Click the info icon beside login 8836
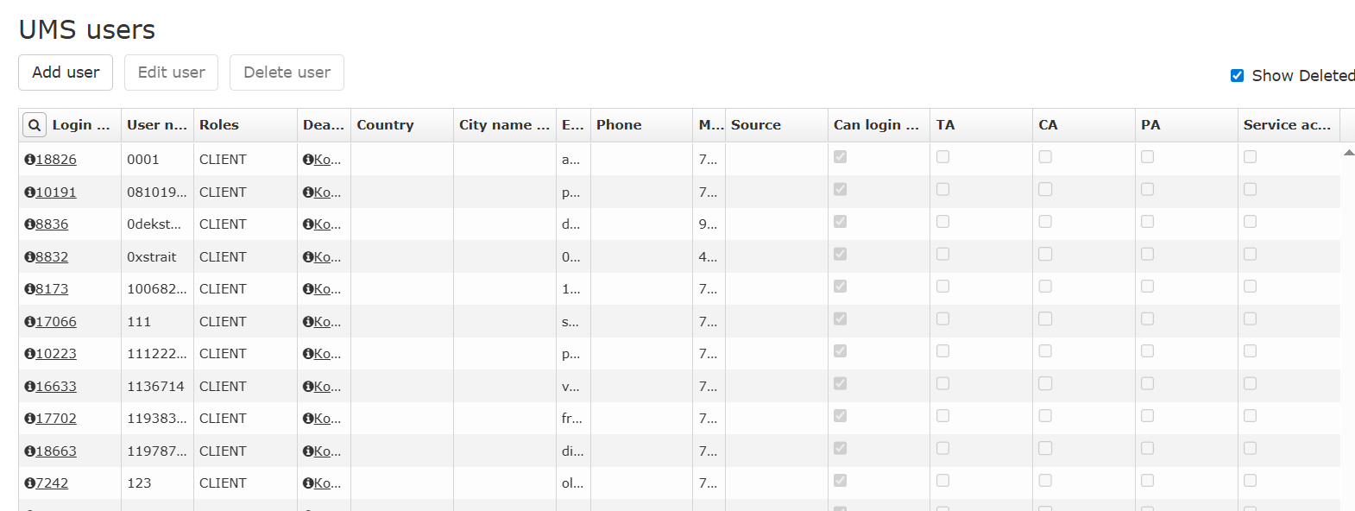This screenshot has height=511, width=1355. point(29,224)
